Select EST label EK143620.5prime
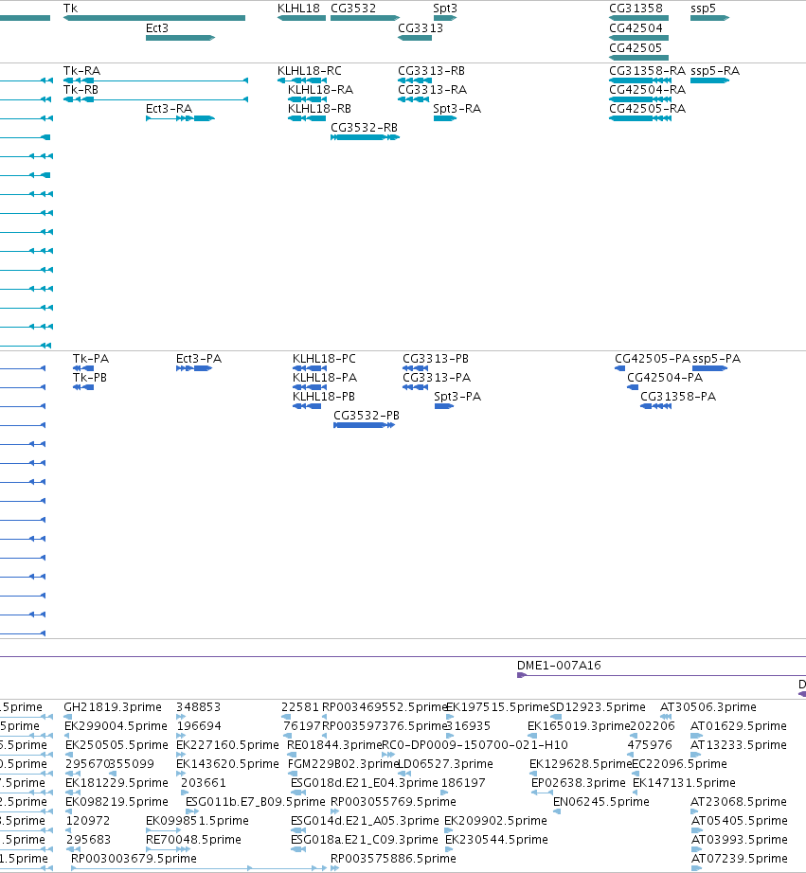 click(227, 764)
